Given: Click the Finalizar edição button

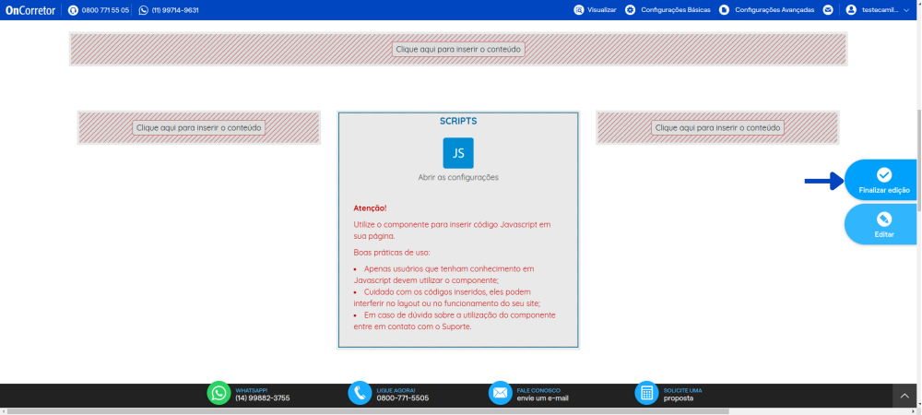Looking at the screenshot, I should coord(883,180).
